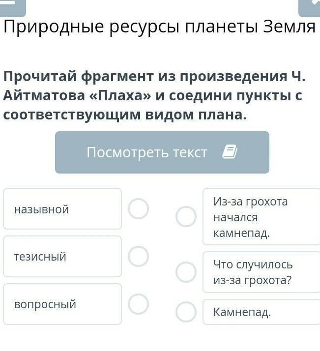Click the book icon on the text button
Screen dimensions: 320x351
pos(230,152)
